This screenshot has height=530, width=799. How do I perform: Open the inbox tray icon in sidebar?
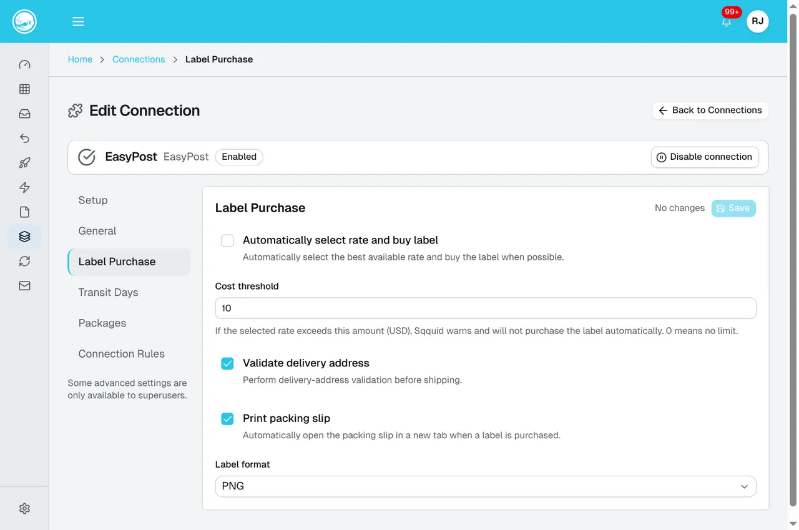pyautogui.click(x=24, y=114)
